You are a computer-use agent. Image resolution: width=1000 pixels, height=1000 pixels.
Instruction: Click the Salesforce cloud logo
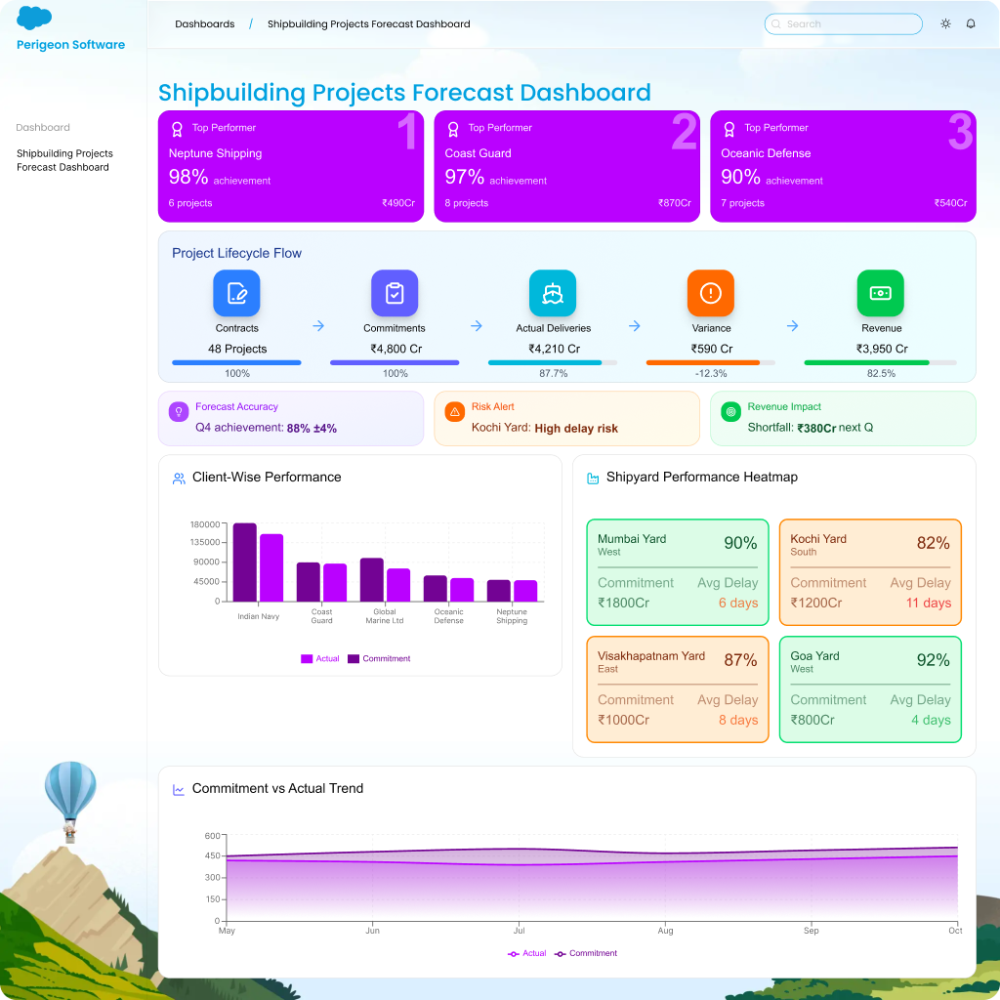click(x=34, y=19)
